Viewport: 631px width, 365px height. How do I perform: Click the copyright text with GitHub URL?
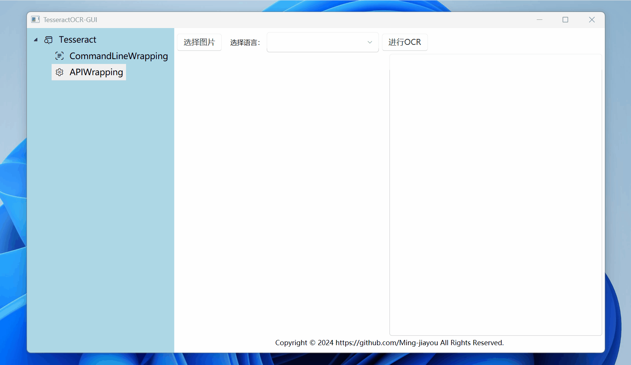coord(389,343)
